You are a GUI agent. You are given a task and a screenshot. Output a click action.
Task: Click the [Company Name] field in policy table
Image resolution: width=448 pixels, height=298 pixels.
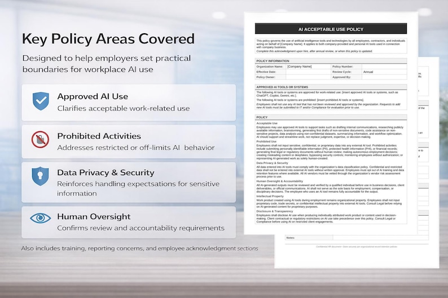(308, 66)
